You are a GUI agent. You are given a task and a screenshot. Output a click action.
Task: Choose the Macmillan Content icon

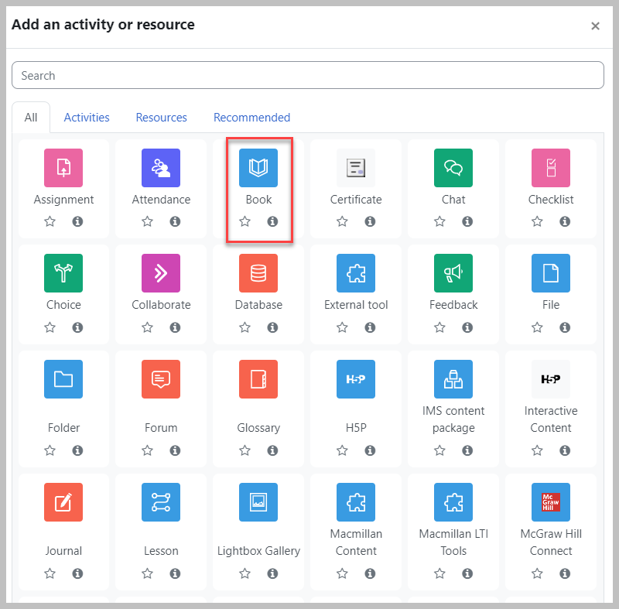pos(356,502)
